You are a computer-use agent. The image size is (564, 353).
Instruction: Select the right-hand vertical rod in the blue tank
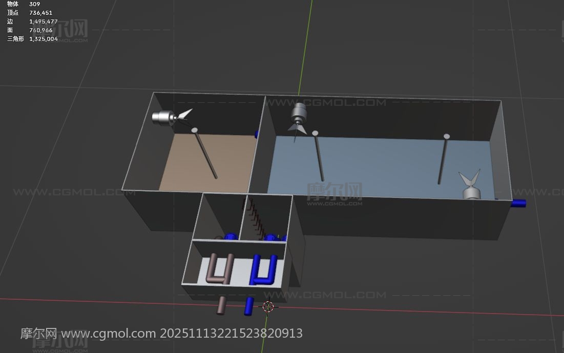[x=443, y=160]
